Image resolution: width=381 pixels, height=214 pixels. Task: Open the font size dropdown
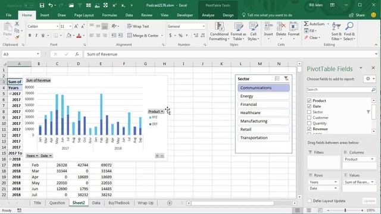(70, 26)
